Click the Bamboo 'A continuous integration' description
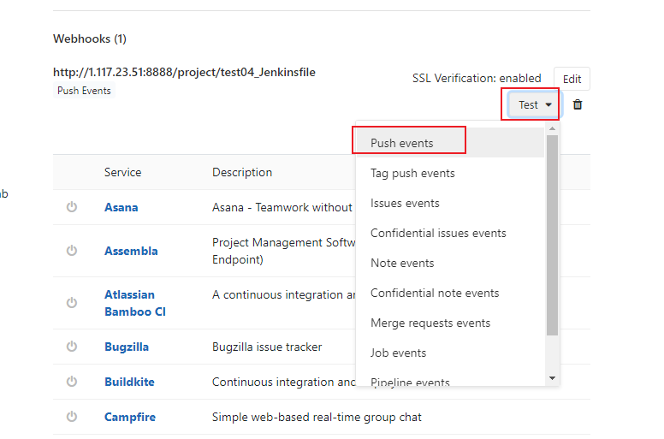Viewport: 664px width, 439px height. pos(284,294)
